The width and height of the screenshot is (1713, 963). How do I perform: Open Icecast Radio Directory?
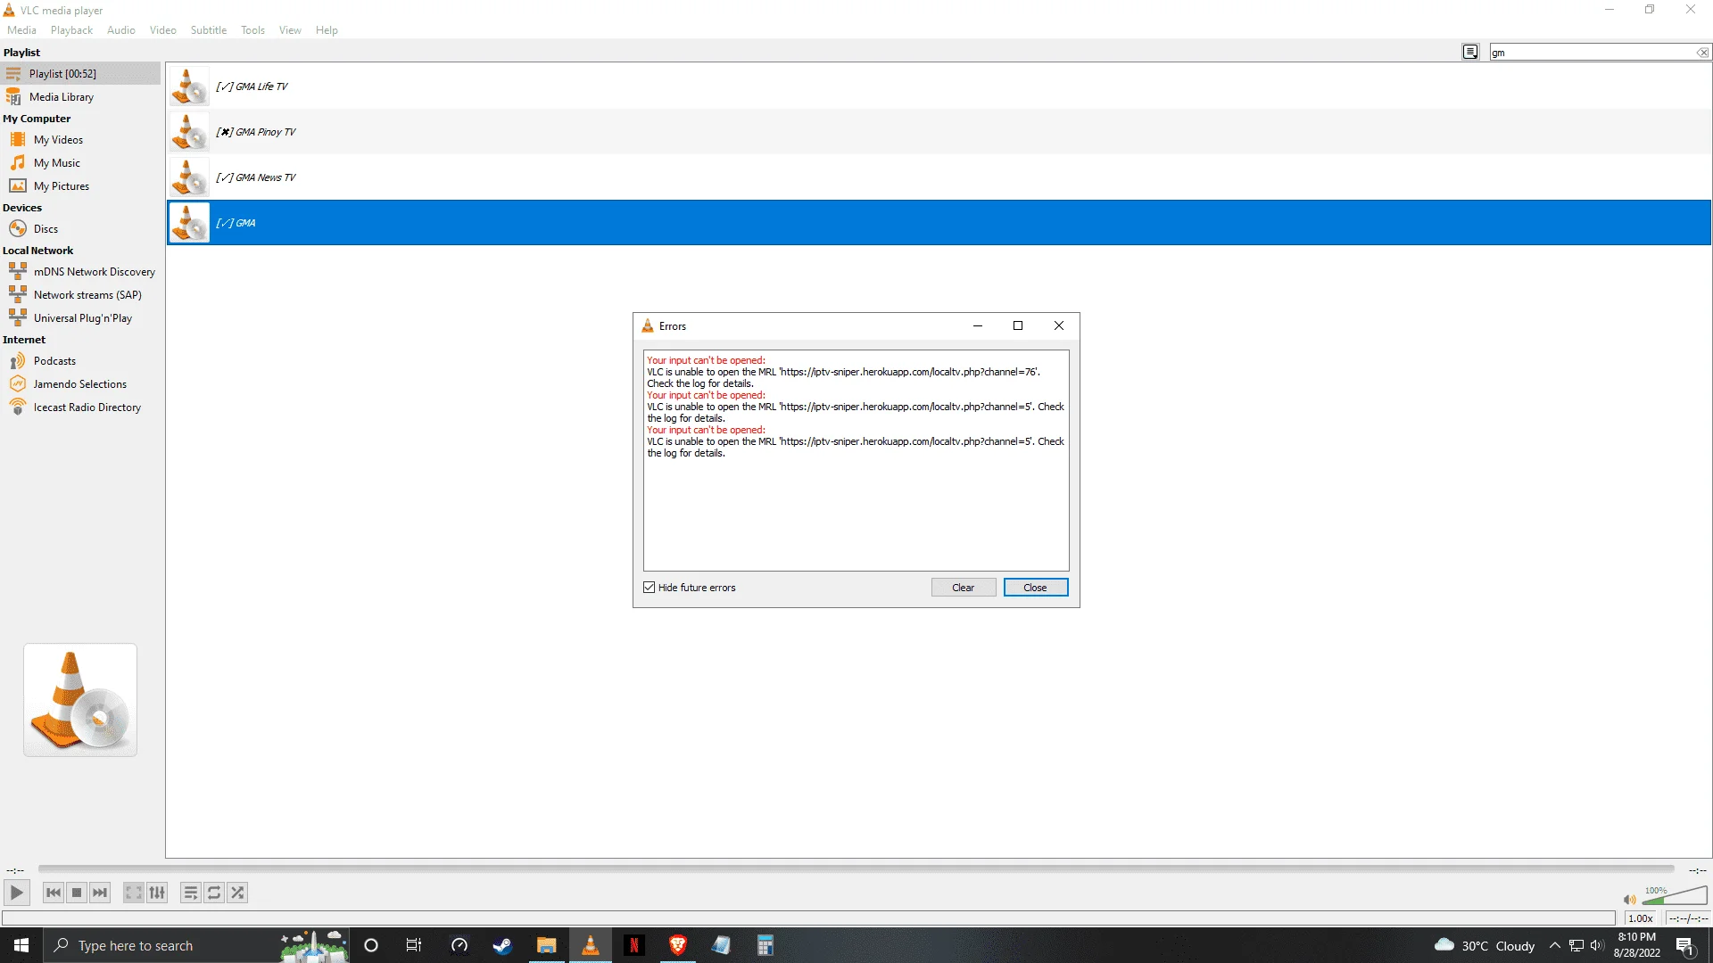(x=80, y=407)
